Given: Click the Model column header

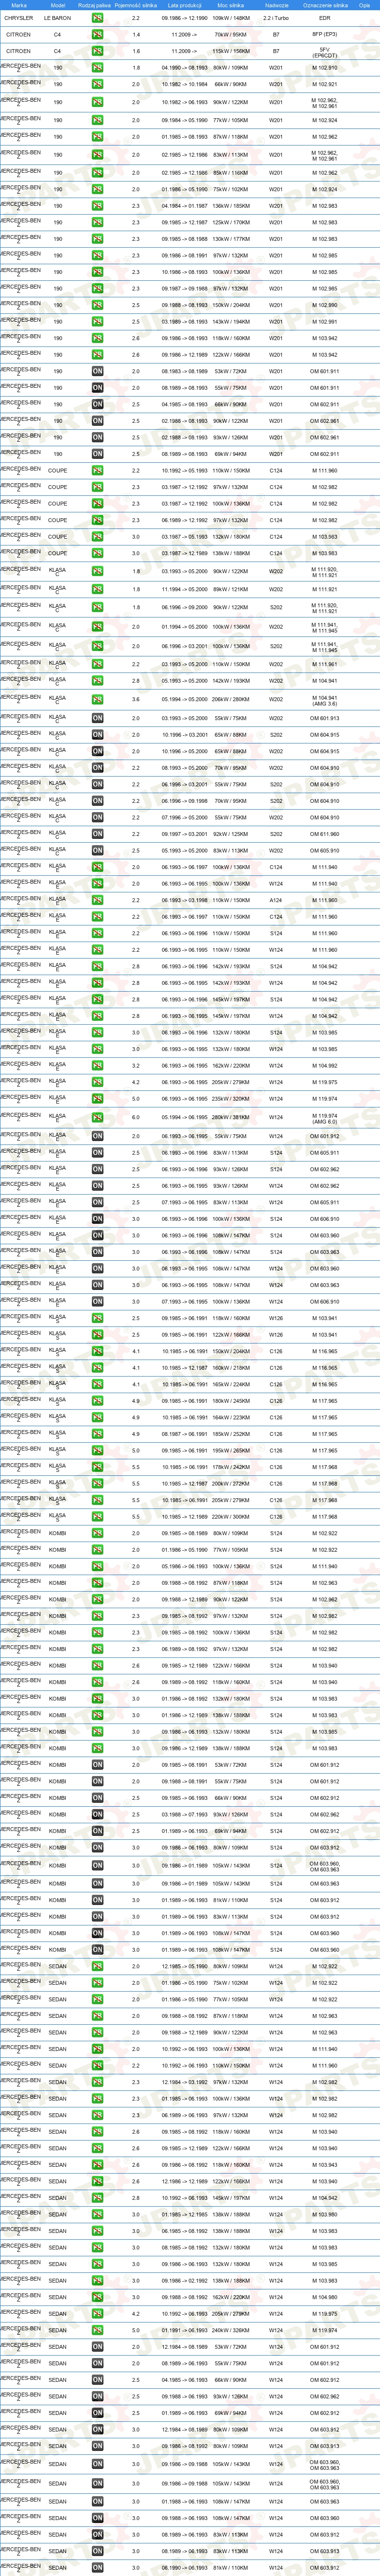Looking at the screenshot, I should click(58, 5).
